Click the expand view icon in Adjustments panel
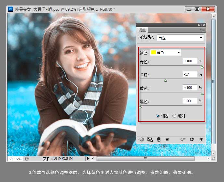Screen dimensions: 224x182 (x=150, y=140)
